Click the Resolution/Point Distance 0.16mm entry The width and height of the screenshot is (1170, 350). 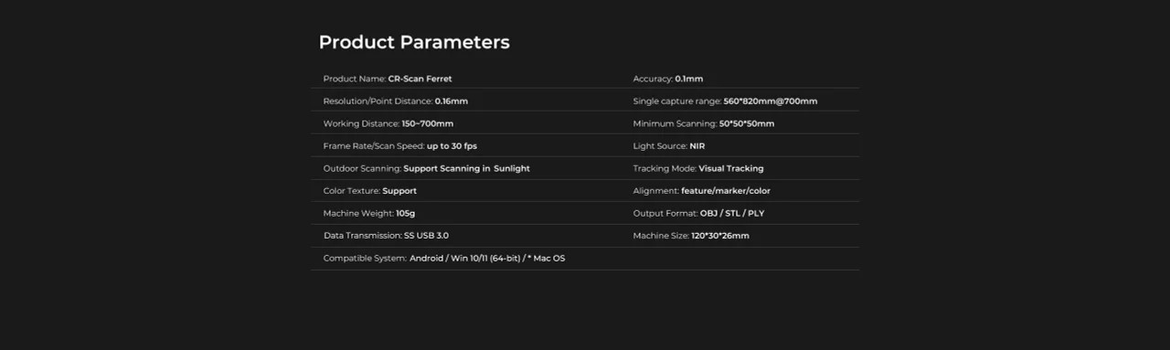(395, 101)
